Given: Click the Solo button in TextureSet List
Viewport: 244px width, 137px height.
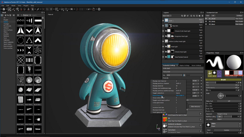Looking at the screenshot, I should (208, 16).
